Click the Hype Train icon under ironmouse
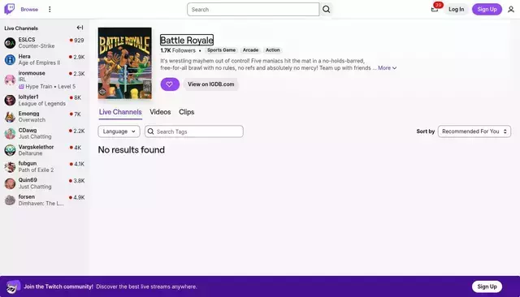The width and height of the screenshot is (520, 297). click(21, 86)
